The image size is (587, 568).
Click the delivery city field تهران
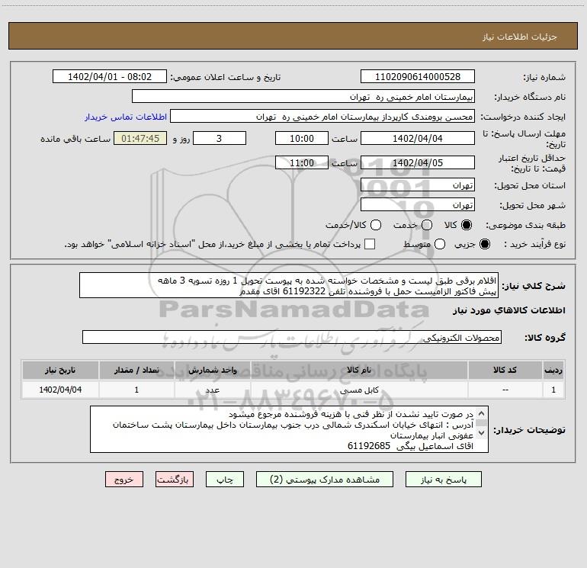coord(418,204)
